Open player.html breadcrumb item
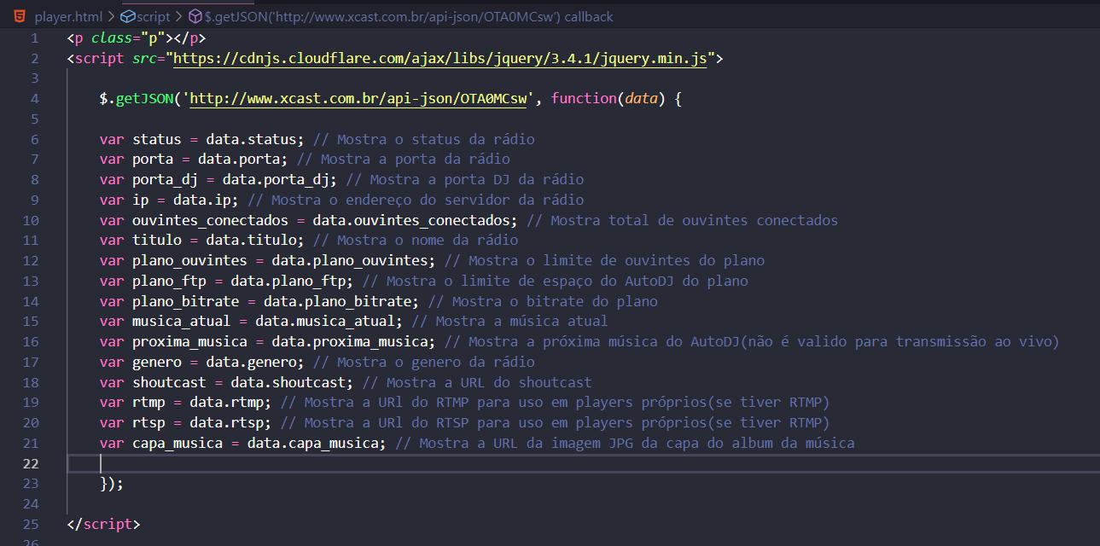 pos(68,16)
